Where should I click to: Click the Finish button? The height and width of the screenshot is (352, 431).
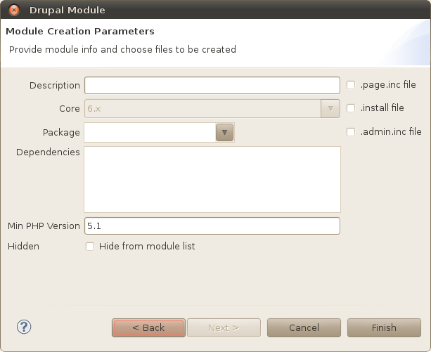coord(384,327)
